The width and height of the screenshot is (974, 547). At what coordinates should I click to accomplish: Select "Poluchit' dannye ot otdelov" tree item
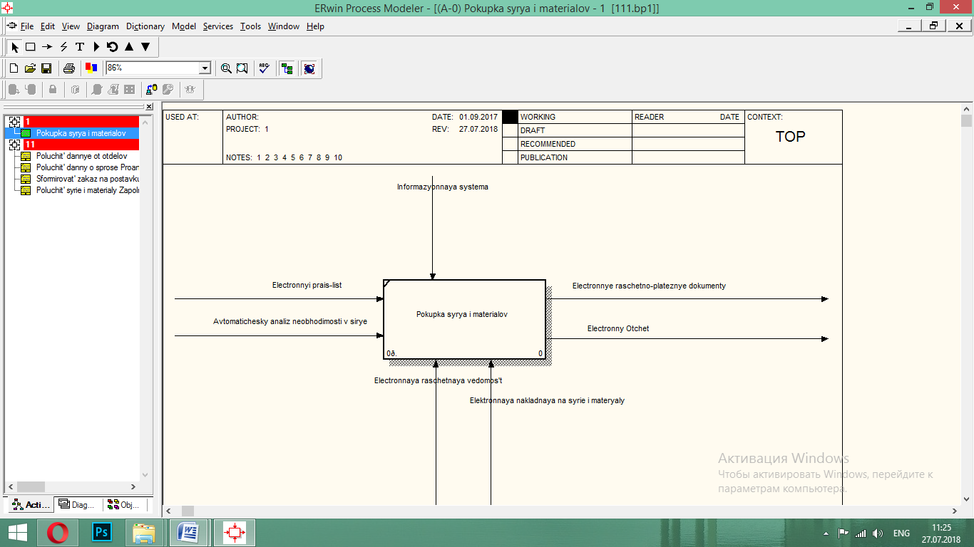(x=81, y=156)
